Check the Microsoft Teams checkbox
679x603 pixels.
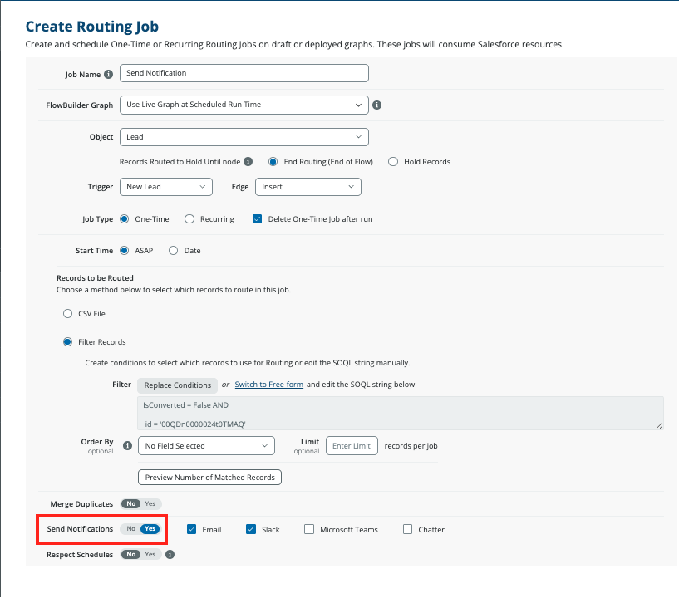[x=309, y=529]
